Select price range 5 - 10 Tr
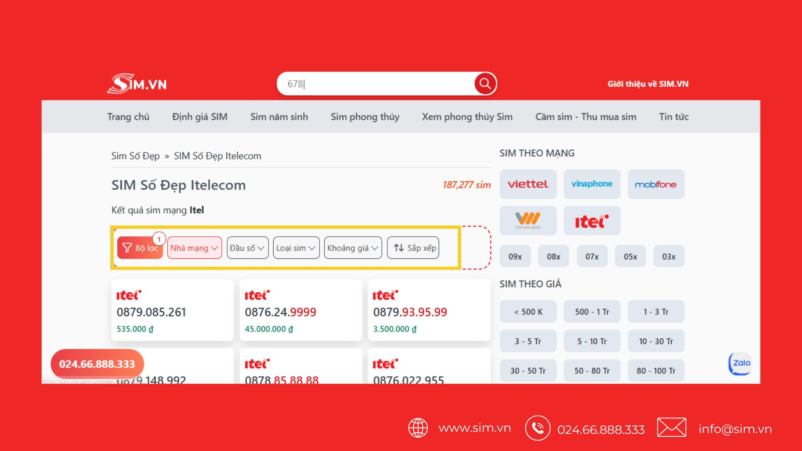 tap(592, 341)
